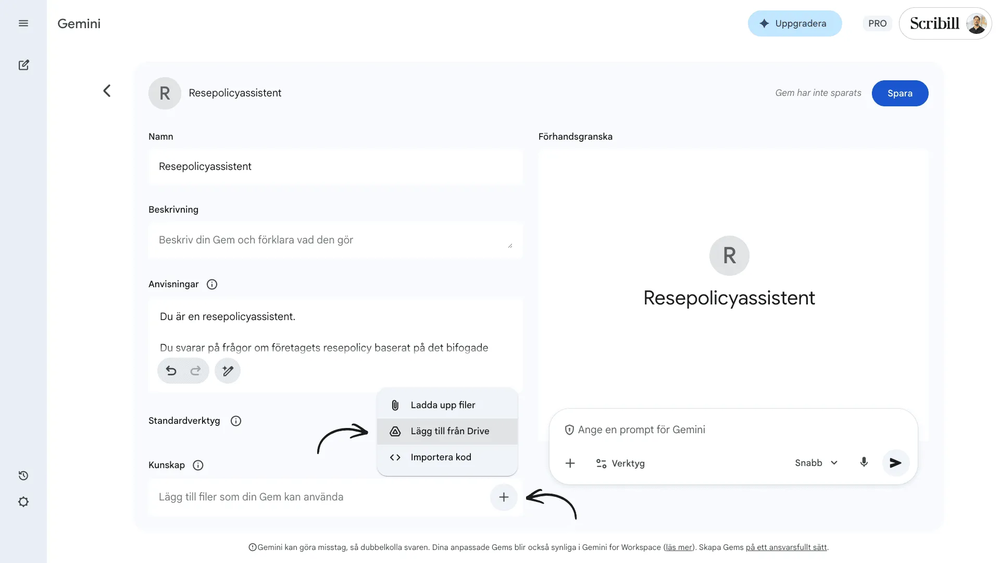The width and height of the screenshot is (1000, 563).
Task: Open the på ett ansvarsfullt sätt link
Action: point(786,547)
